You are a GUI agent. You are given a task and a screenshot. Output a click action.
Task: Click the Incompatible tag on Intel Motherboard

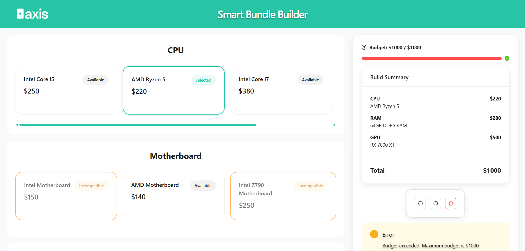pos(91,186)
